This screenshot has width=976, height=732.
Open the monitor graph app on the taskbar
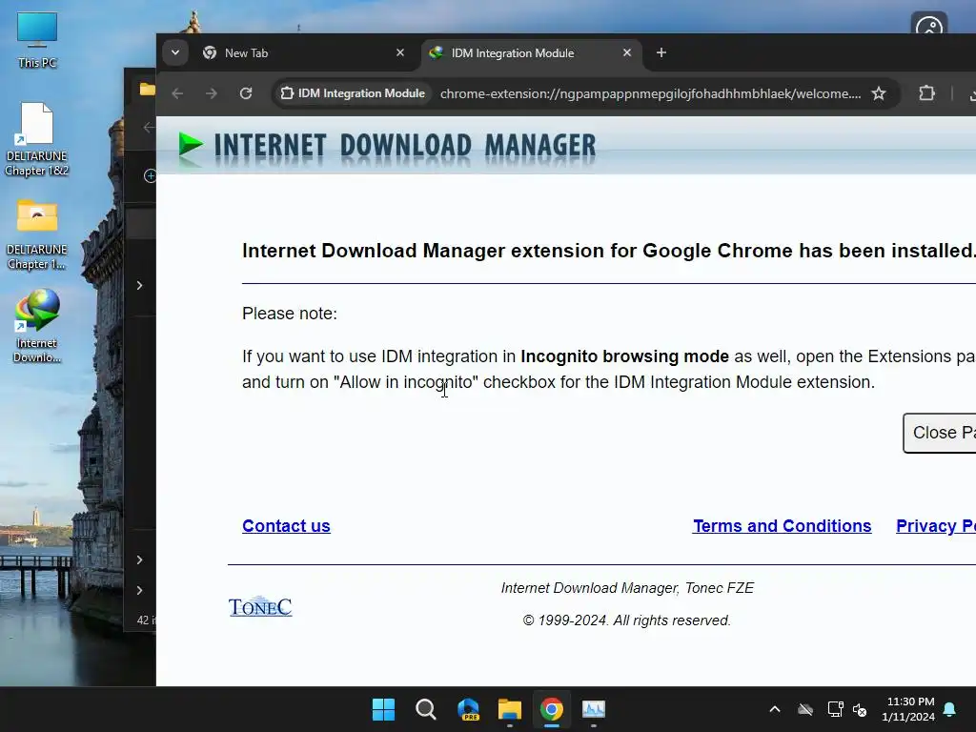[593, 709]
